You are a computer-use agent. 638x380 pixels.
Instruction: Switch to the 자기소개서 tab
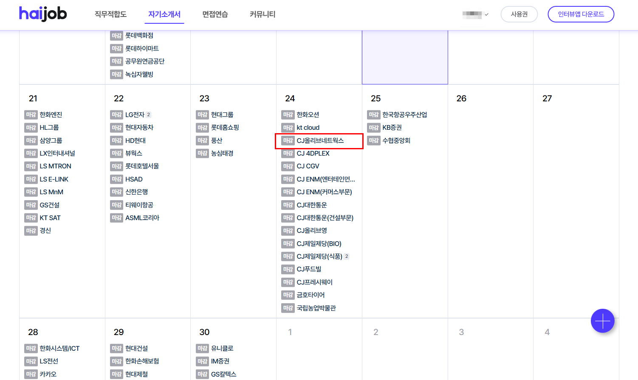pos(164,14)
